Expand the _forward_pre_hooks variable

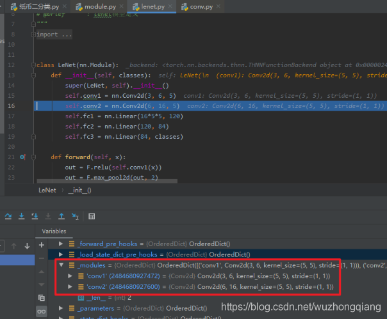[61, 244]
